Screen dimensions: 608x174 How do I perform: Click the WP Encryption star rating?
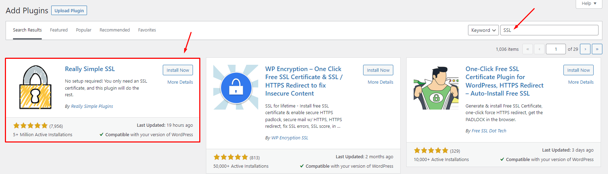click(x=231, y=157)
